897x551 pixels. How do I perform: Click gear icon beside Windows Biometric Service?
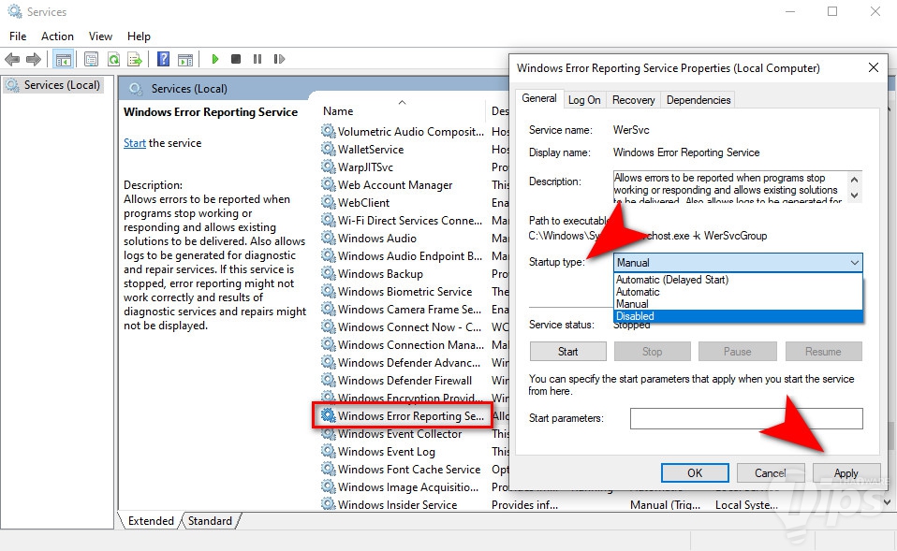coord(328,290)
